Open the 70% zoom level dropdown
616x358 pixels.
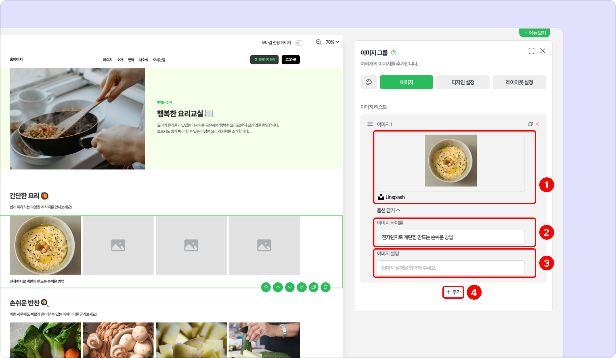point(332,42)
